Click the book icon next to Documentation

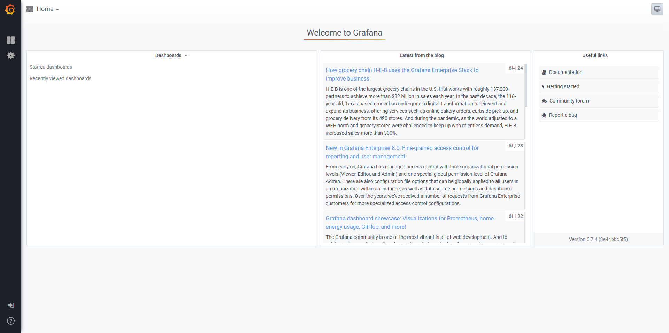544,73
